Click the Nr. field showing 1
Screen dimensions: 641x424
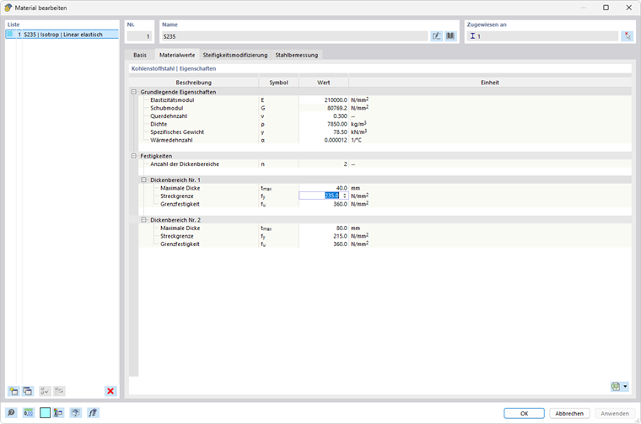click(x=139, y=36)
